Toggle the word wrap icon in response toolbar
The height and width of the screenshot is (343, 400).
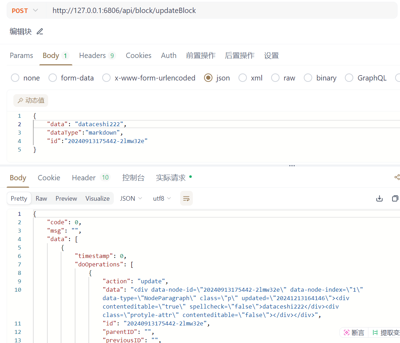(186, 198)
